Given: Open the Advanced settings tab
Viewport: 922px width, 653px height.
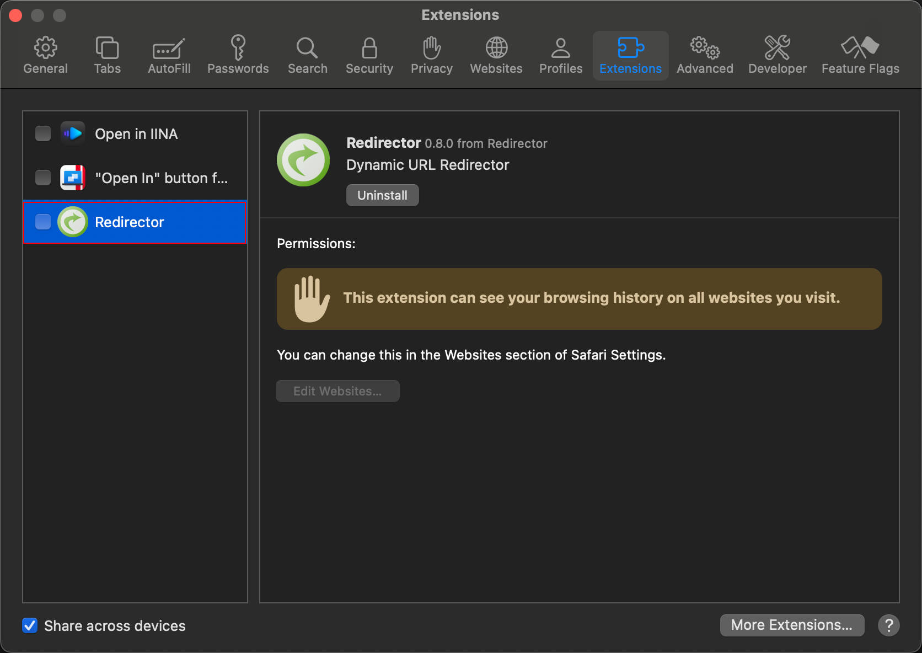Looking at the screenshot, I should pyautogui.click(x=705, y=56).
